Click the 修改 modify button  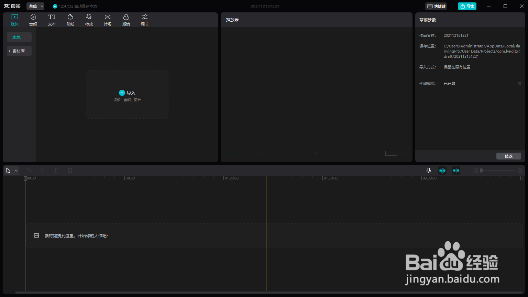click(x=509, y=156)
